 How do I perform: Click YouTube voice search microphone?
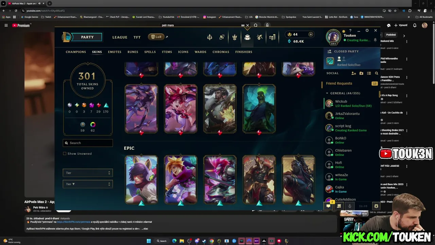(267, 25)
